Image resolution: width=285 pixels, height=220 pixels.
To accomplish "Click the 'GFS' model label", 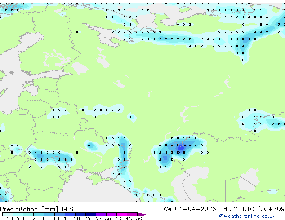I will click(x=67, y=209).
